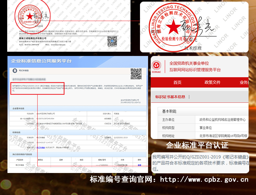The image size is (256, 195).
Task: Click the 2019年03月27日11时47分 declaration date
Action: click(131, 103)
